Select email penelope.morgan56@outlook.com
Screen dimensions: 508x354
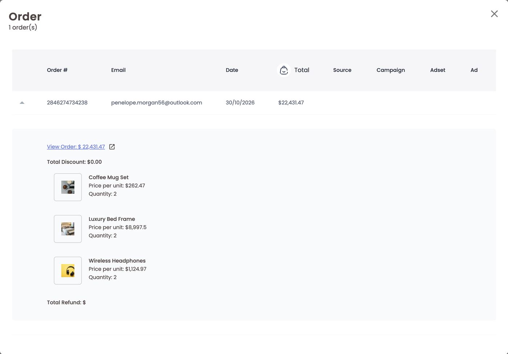157,103
